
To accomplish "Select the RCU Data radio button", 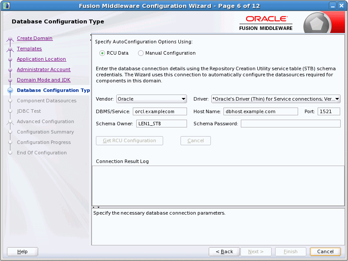I will (102, 53).
